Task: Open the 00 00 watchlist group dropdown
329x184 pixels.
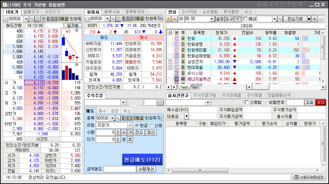Action: point(212,19)
